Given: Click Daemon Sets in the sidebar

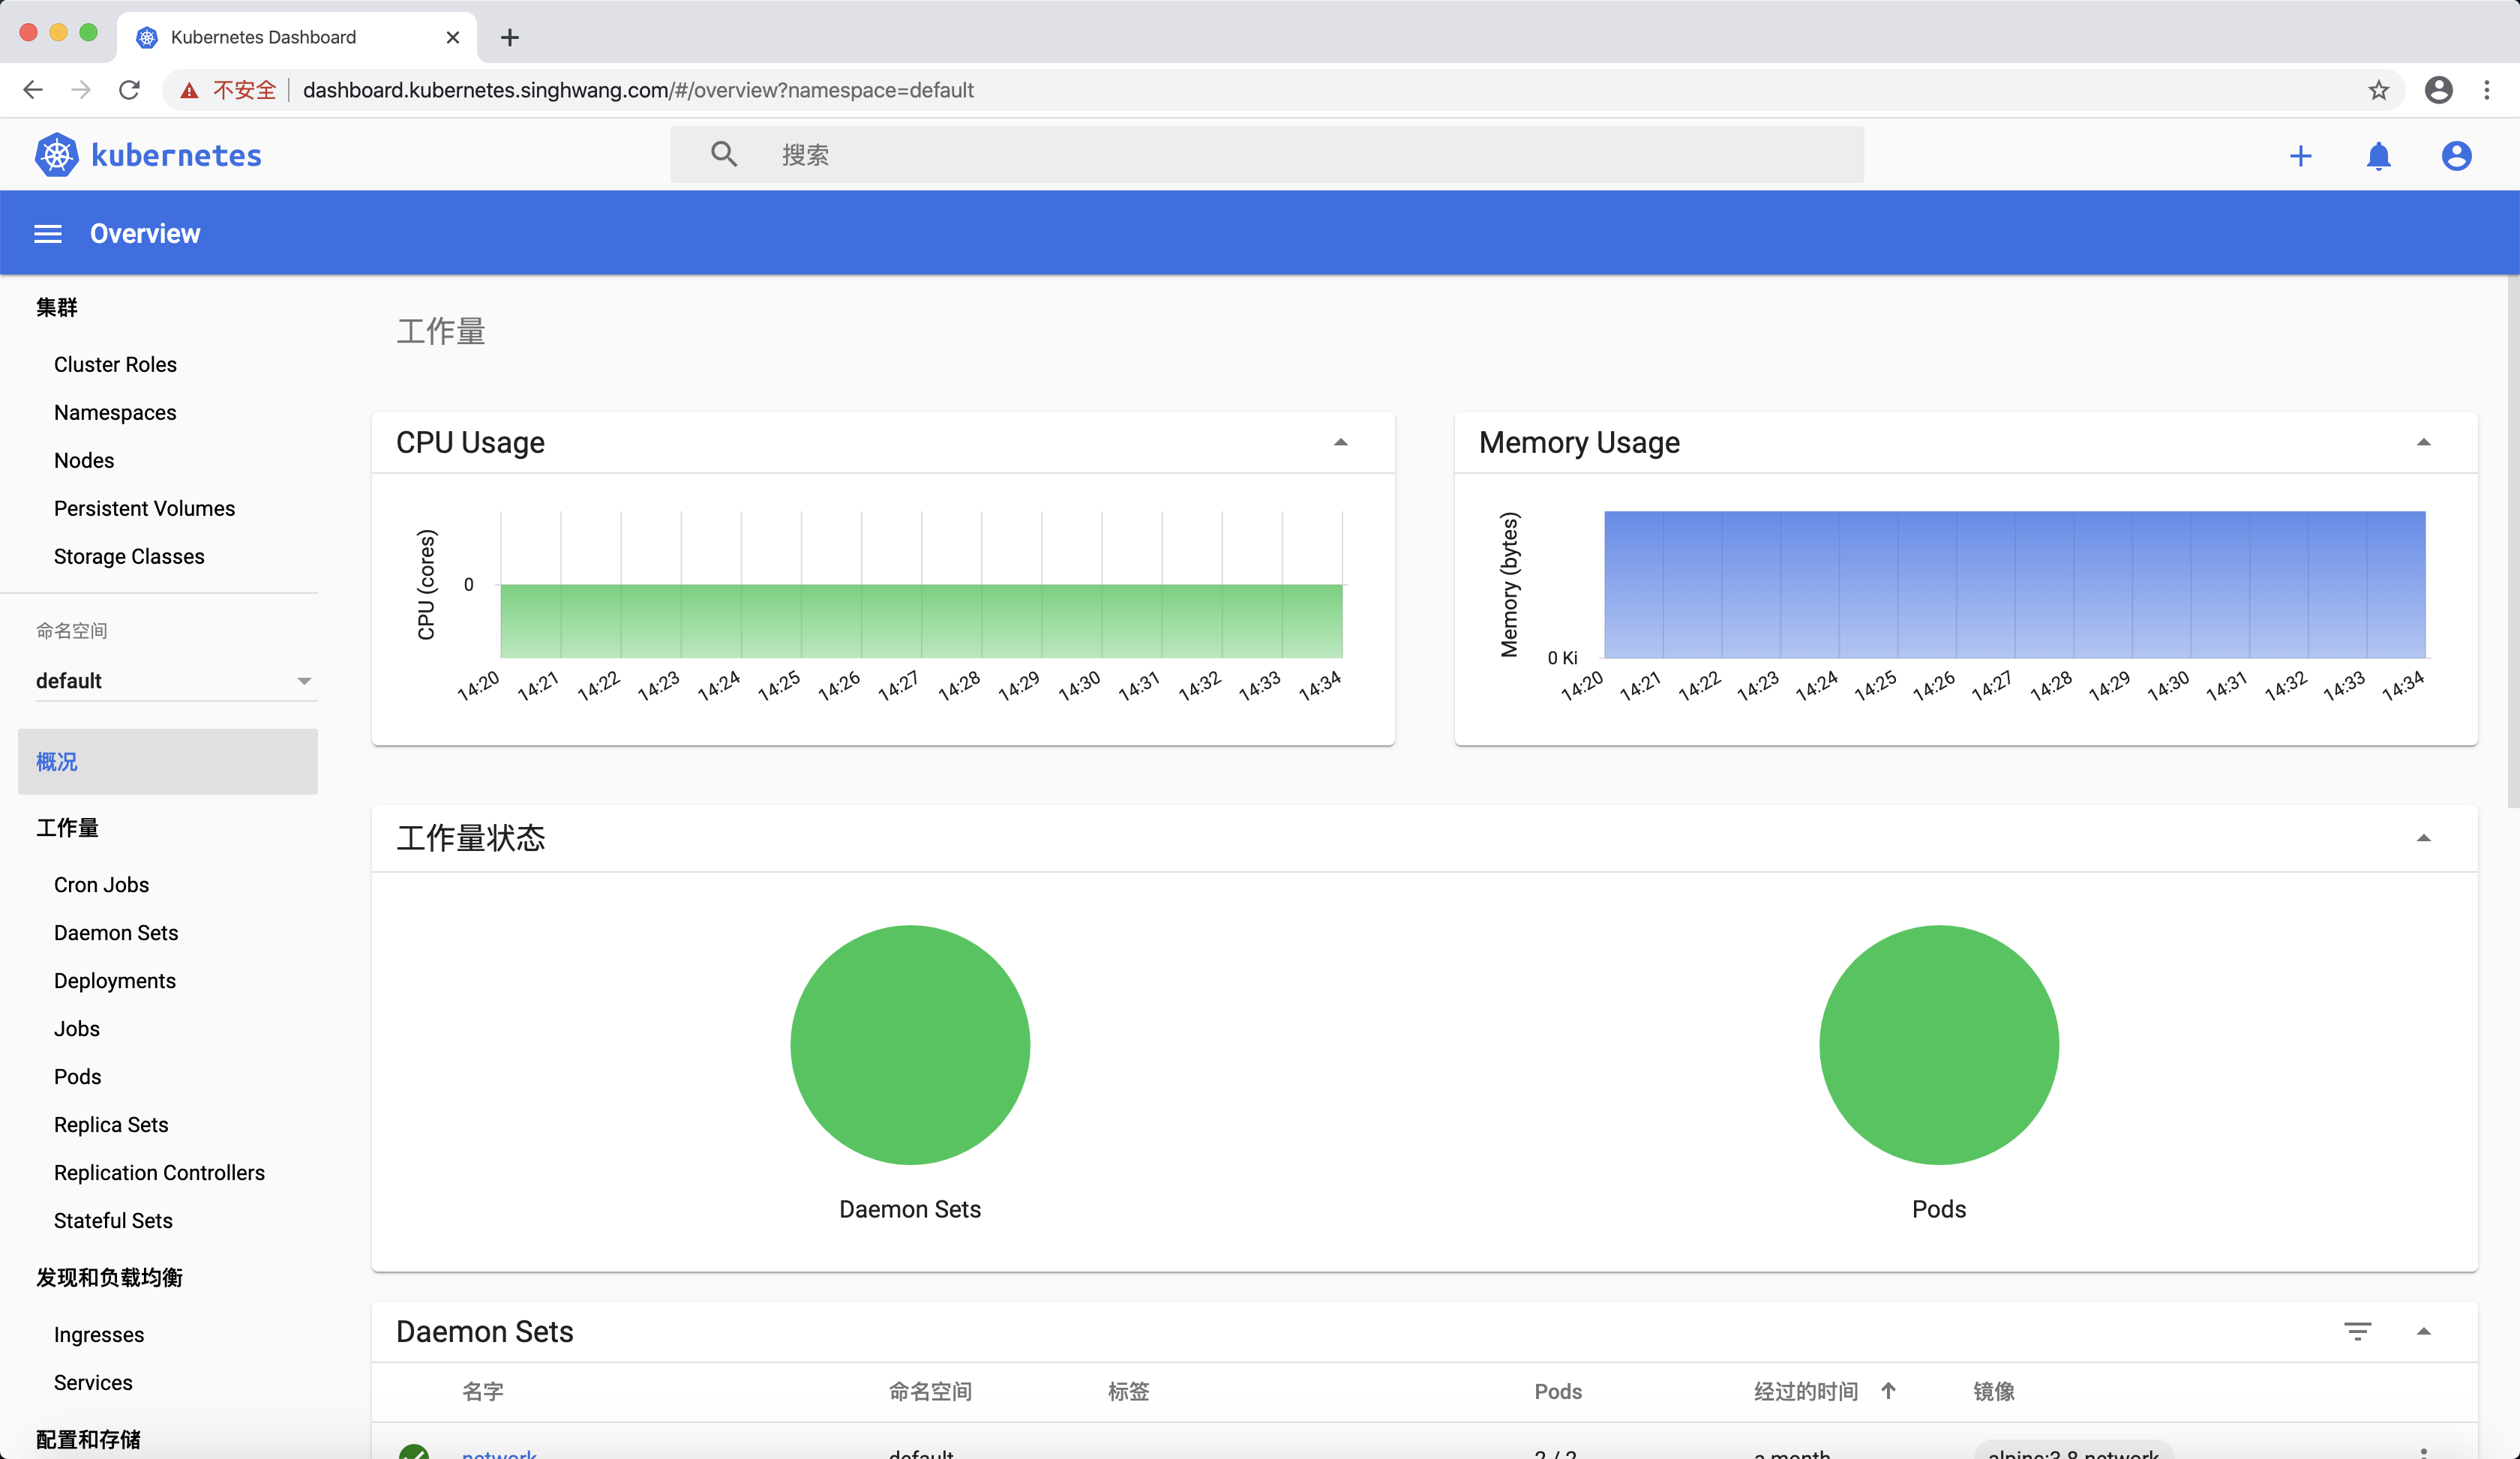Looking at the screenshot, I should (116, 933).
